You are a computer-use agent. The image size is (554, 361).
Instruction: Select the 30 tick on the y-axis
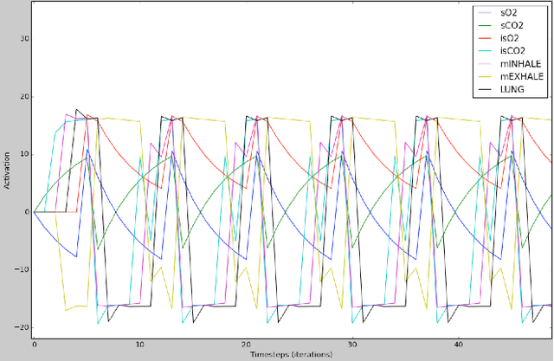(x=25, y=39)
